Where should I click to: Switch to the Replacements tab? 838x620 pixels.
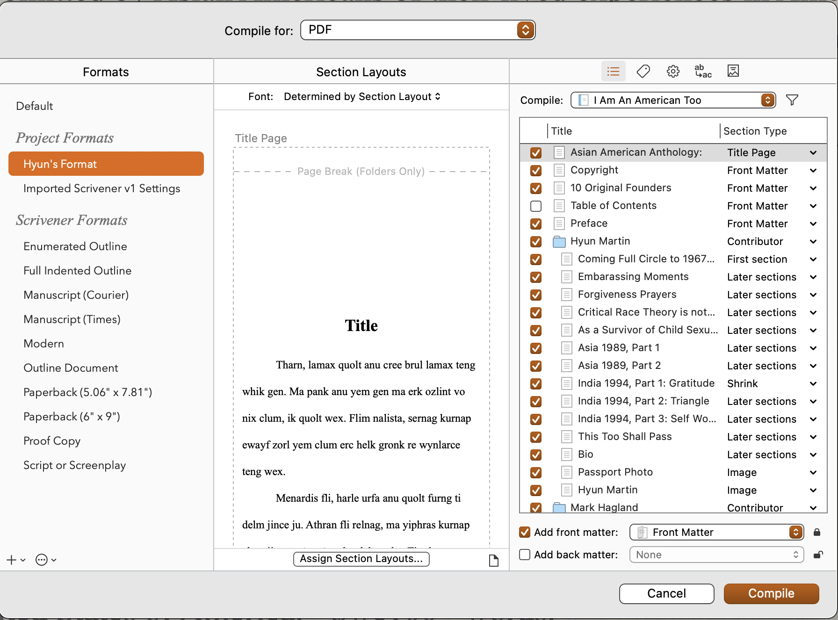[703, 71]
